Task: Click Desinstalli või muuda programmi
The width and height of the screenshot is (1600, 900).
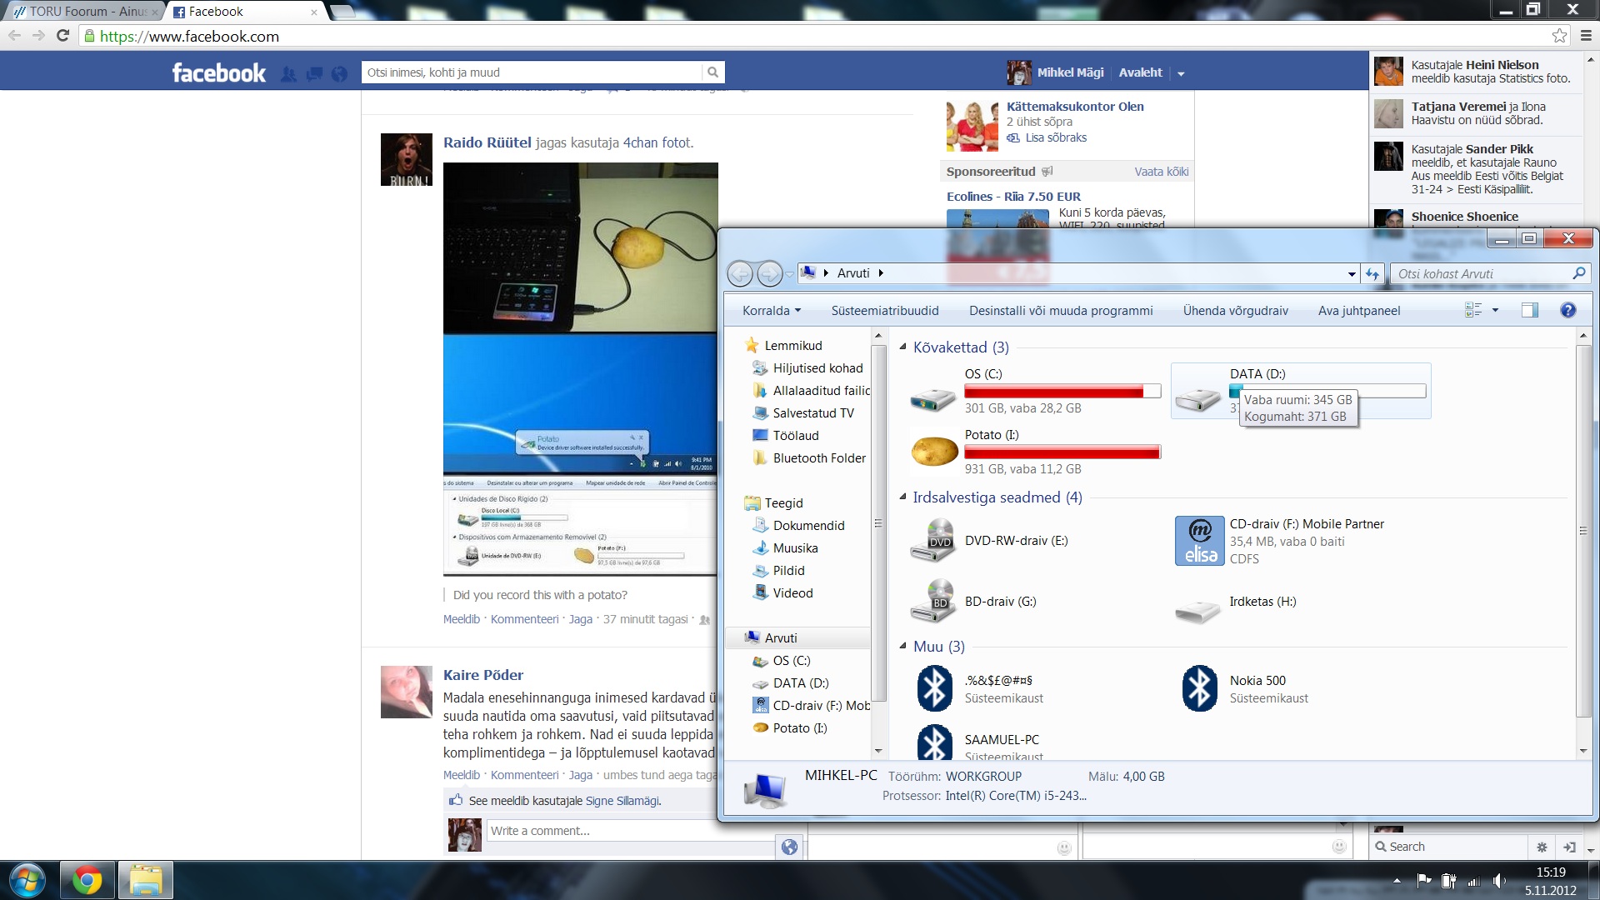Action: tap(1061, 311)
